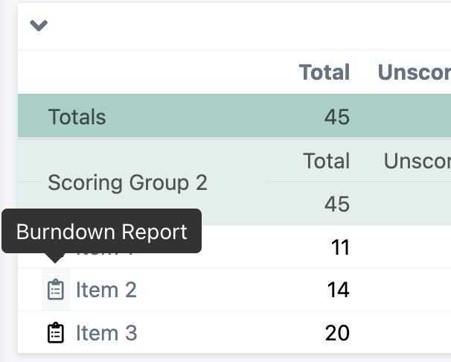The height and width of the screenshot is (362, 451).
Task: Click the bold Total column header
Action: pyautogui.click(x=324, y=72)
